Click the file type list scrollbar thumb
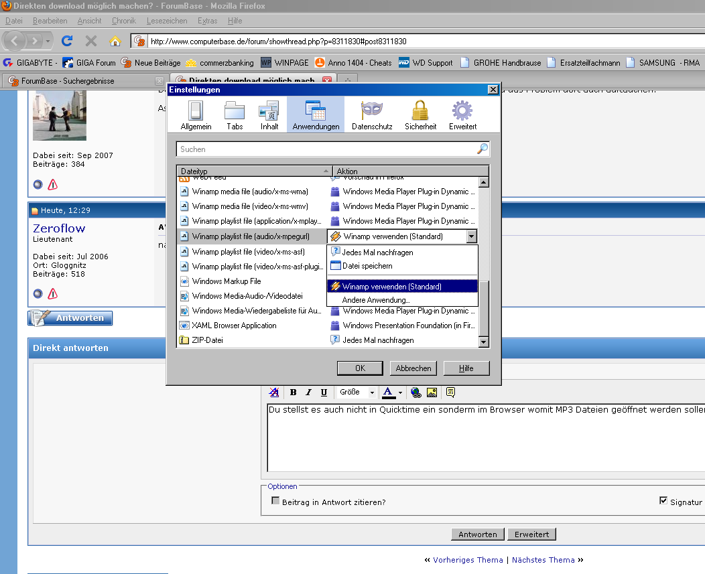The height and width of the screenshot is (574, 705). click(484, 308)
